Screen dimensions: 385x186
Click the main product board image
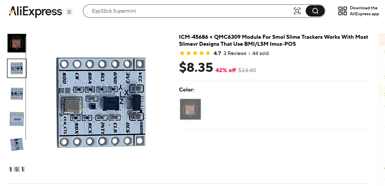point(101,103)
